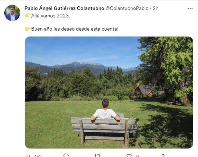Screen dimensions: 198x157
Task: Select the 'Allá vamos 2023.' tweet text
Action: point(50,16)
